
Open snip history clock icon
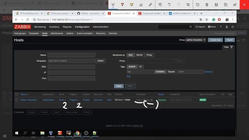198,5
